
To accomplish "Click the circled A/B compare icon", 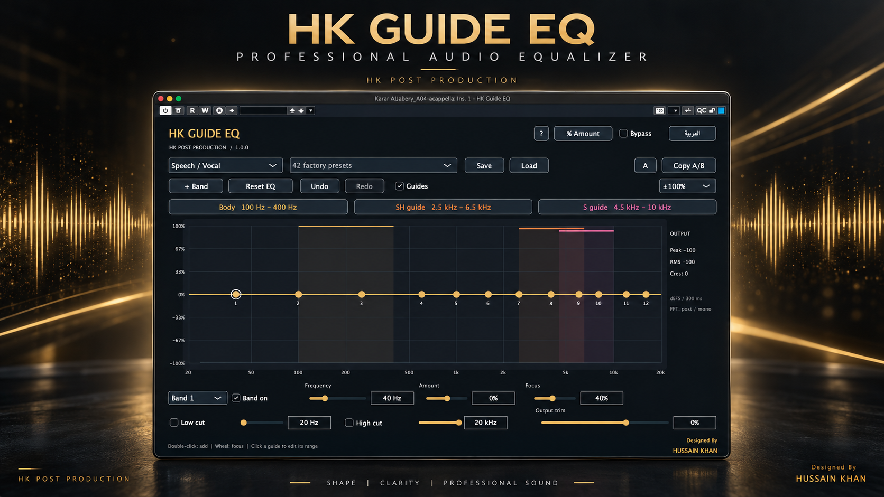I will 219,110.
